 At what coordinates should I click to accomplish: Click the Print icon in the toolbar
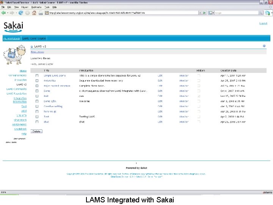[41, 13]
